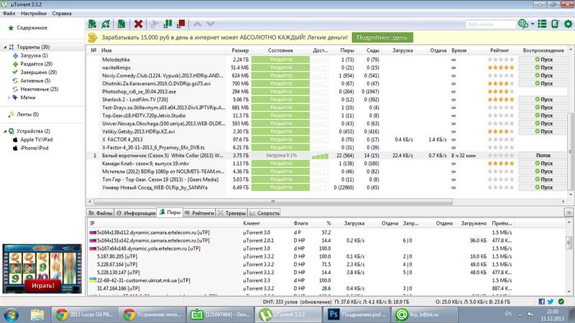Switch to the Рейтинги tab
The width and height of the screenshot is (575, 323).
pyautogui.click(x=199, y=212)
